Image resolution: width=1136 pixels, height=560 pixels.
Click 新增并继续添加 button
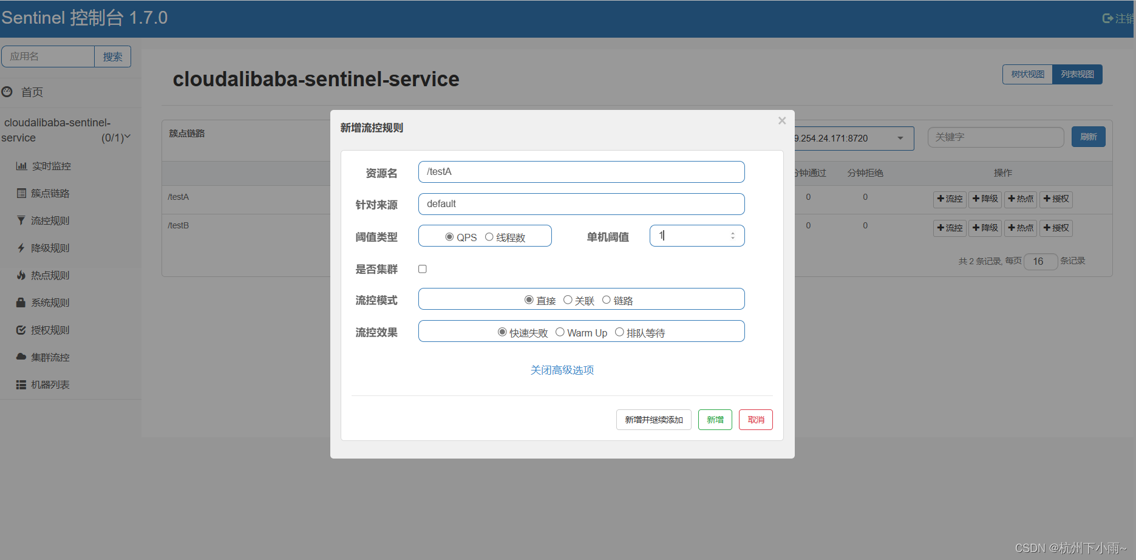pyautogui.click(x=654, y=420)
